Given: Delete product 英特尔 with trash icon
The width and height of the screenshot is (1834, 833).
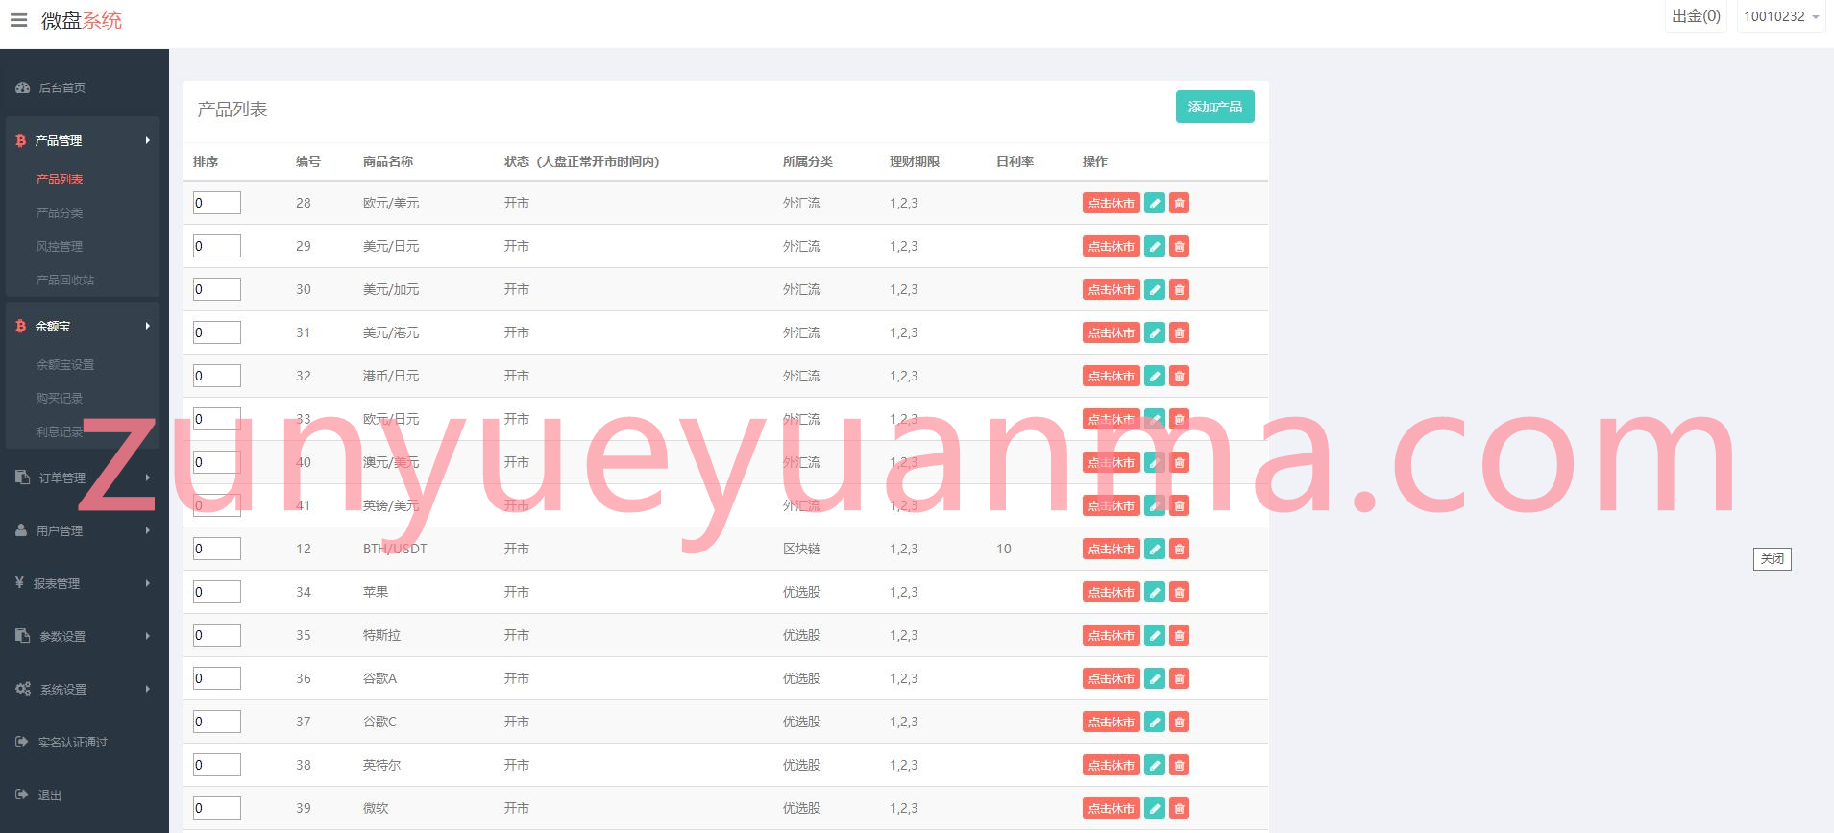Looking at the screenshot, I should pyautogui.click(x=1179, y=765).
